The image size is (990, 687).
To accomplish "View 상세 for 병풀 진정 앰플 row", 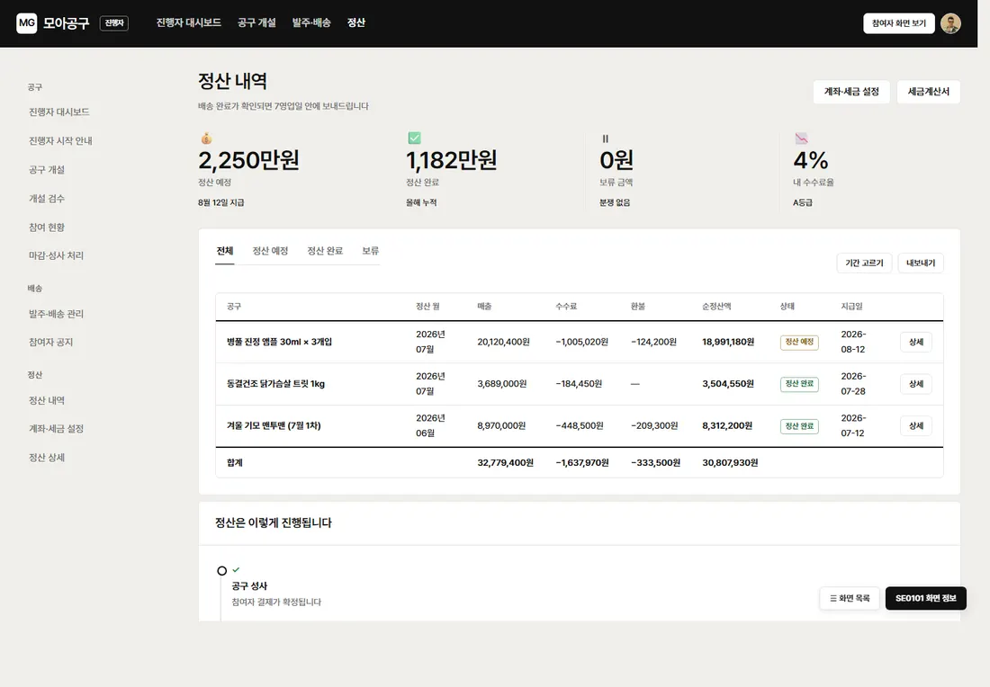I will click(915, 342).
